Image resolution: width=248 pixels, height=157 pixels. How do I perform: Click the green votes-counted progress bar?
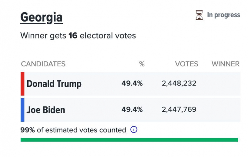[x=129, y=140]
